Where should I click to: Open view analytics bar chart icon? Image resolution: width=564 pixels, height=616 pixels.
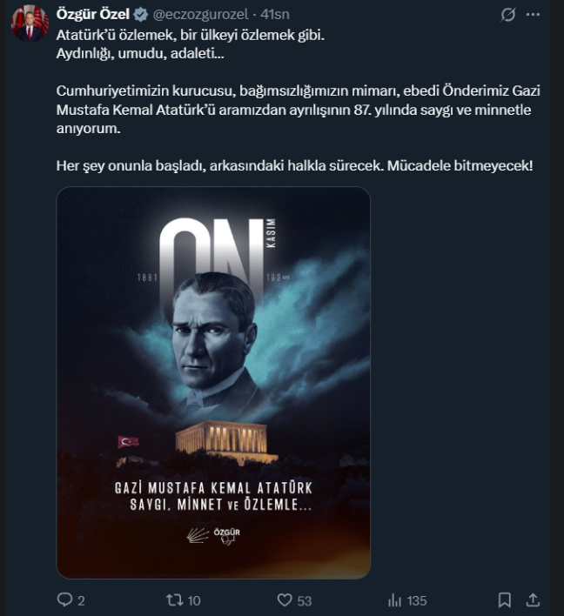(394, 599)
